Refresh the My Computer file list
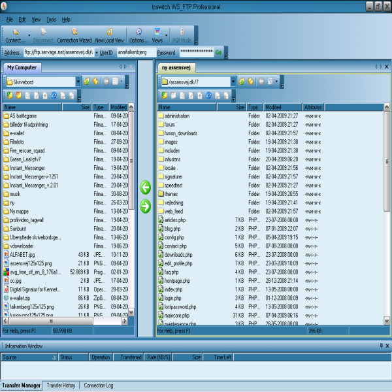Viewport: 392px width, 392px height. (54, 95)
